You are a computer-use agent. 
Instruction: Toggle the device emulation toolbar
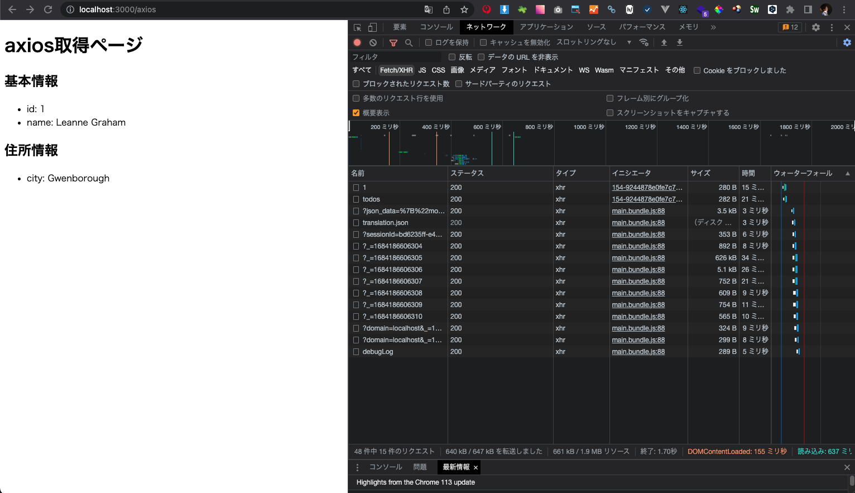(372, 27)
